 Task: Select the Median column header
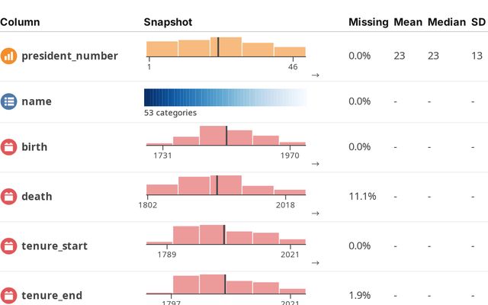point(446,22)
